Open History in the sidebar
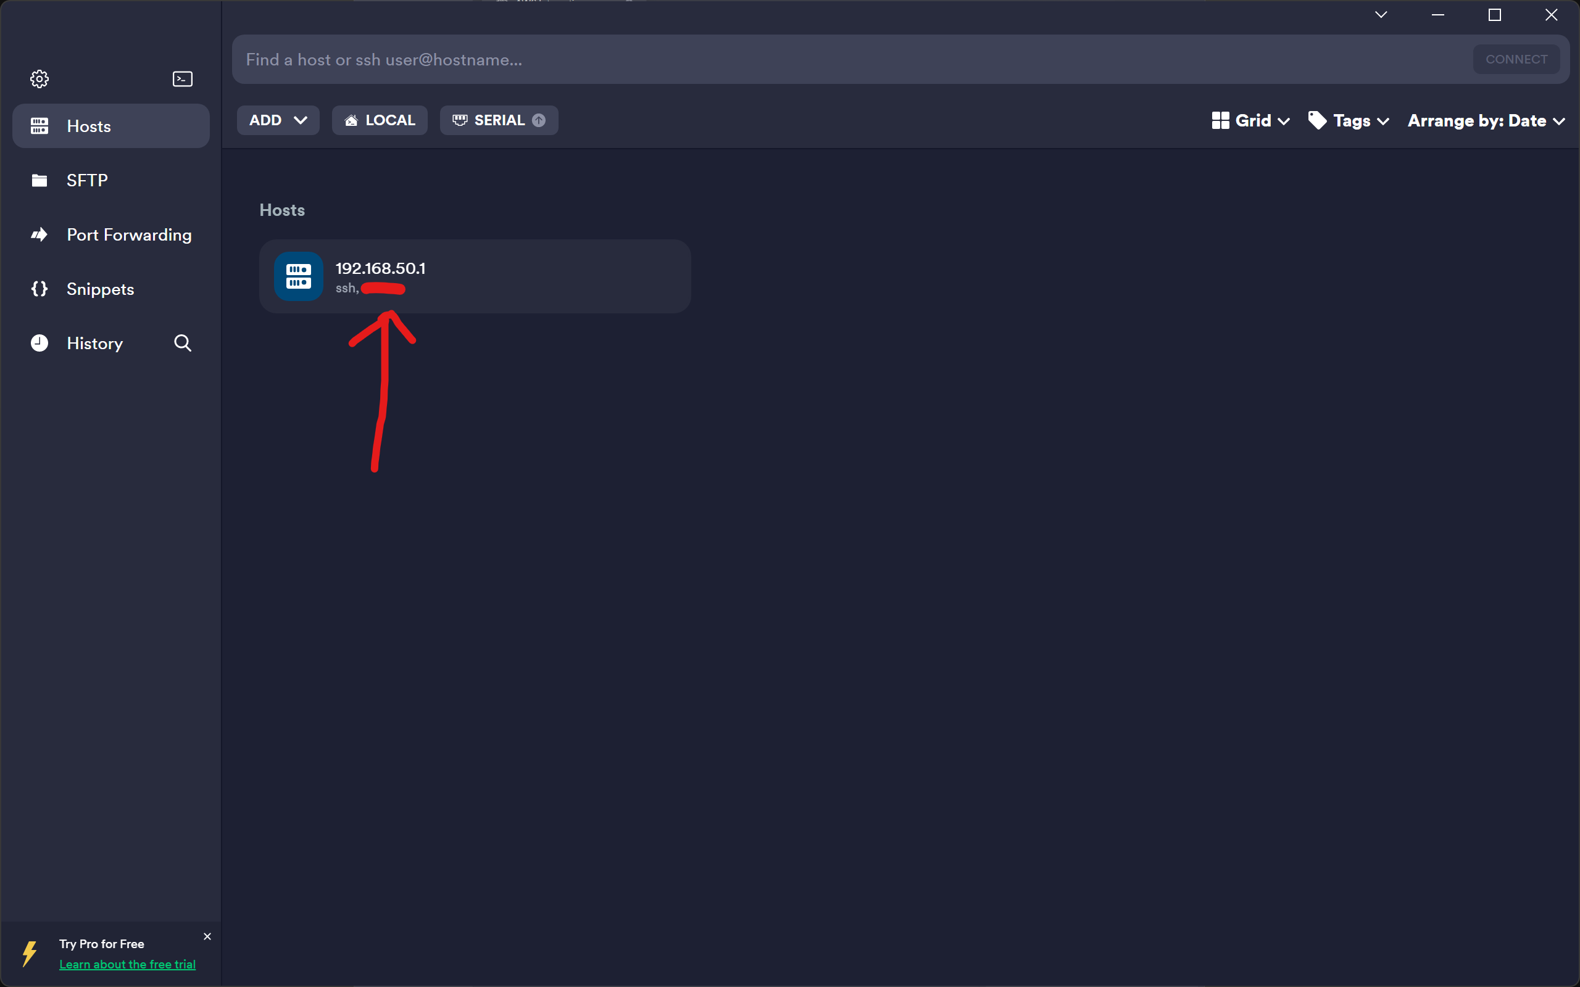 click(94, 344)
